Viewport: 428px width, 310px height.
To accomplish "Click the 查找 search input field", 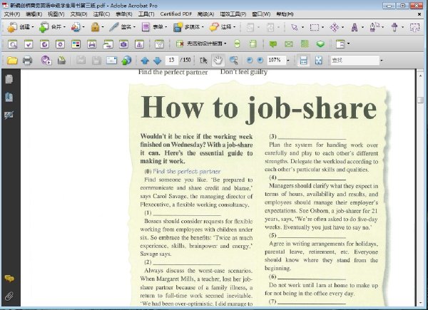I will pyautogui.click(x=355, y=60).
